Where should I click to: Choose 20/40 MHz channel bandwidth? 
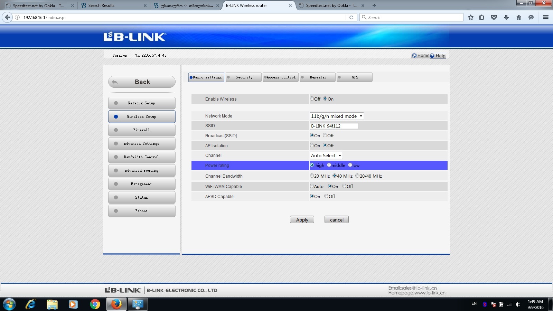(357, 176)
